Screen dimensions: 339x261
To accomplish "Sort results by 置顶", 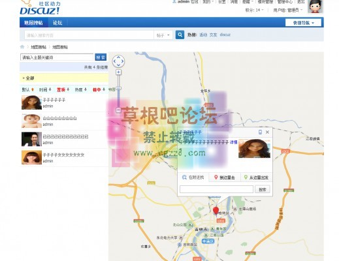I will tap(63, 89).
